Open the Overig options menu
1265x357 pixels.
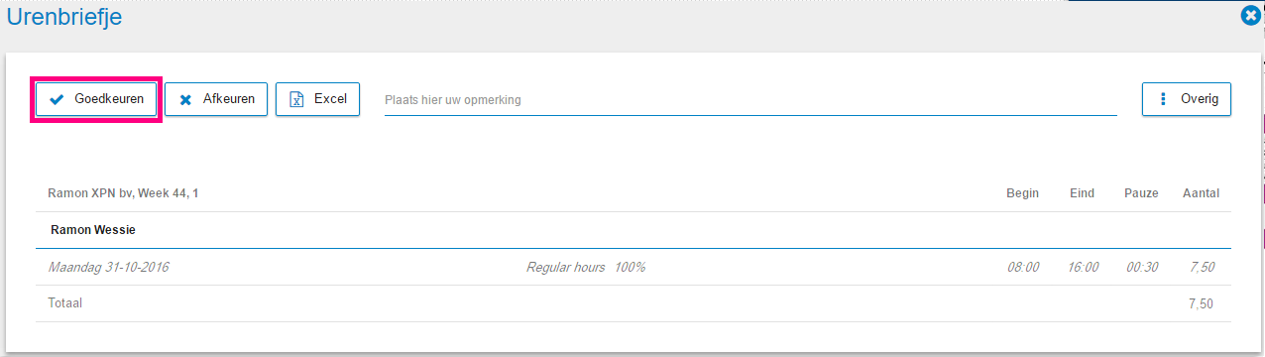pyautogui.click(x=1187, y=99)
